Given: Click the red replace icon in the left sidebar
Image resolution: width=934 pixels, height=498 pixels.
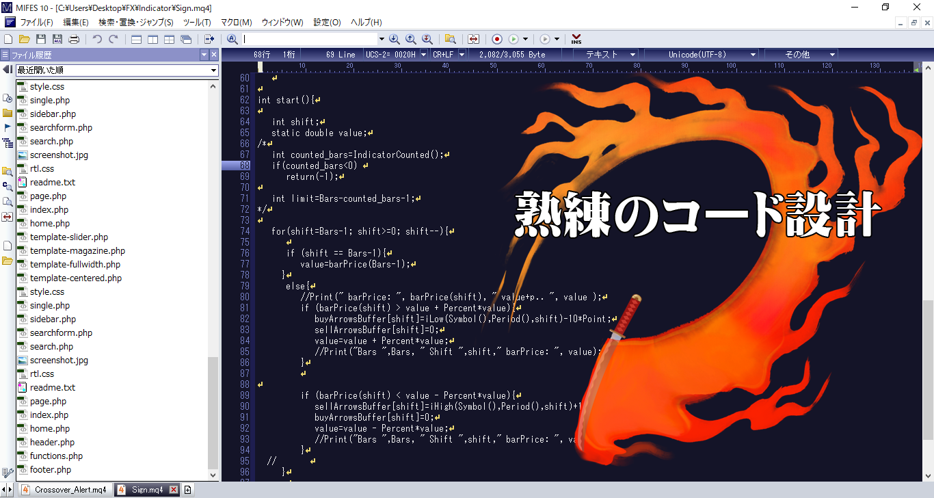Looking at the screenshot, I should [8, 217].
